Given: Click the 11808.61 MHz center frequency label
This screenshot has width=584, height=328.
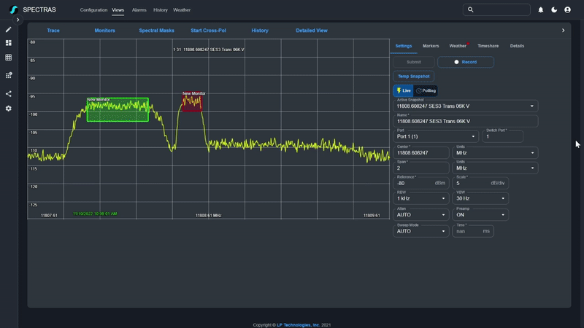Looking at the screenshot, I should click(209, 215).
